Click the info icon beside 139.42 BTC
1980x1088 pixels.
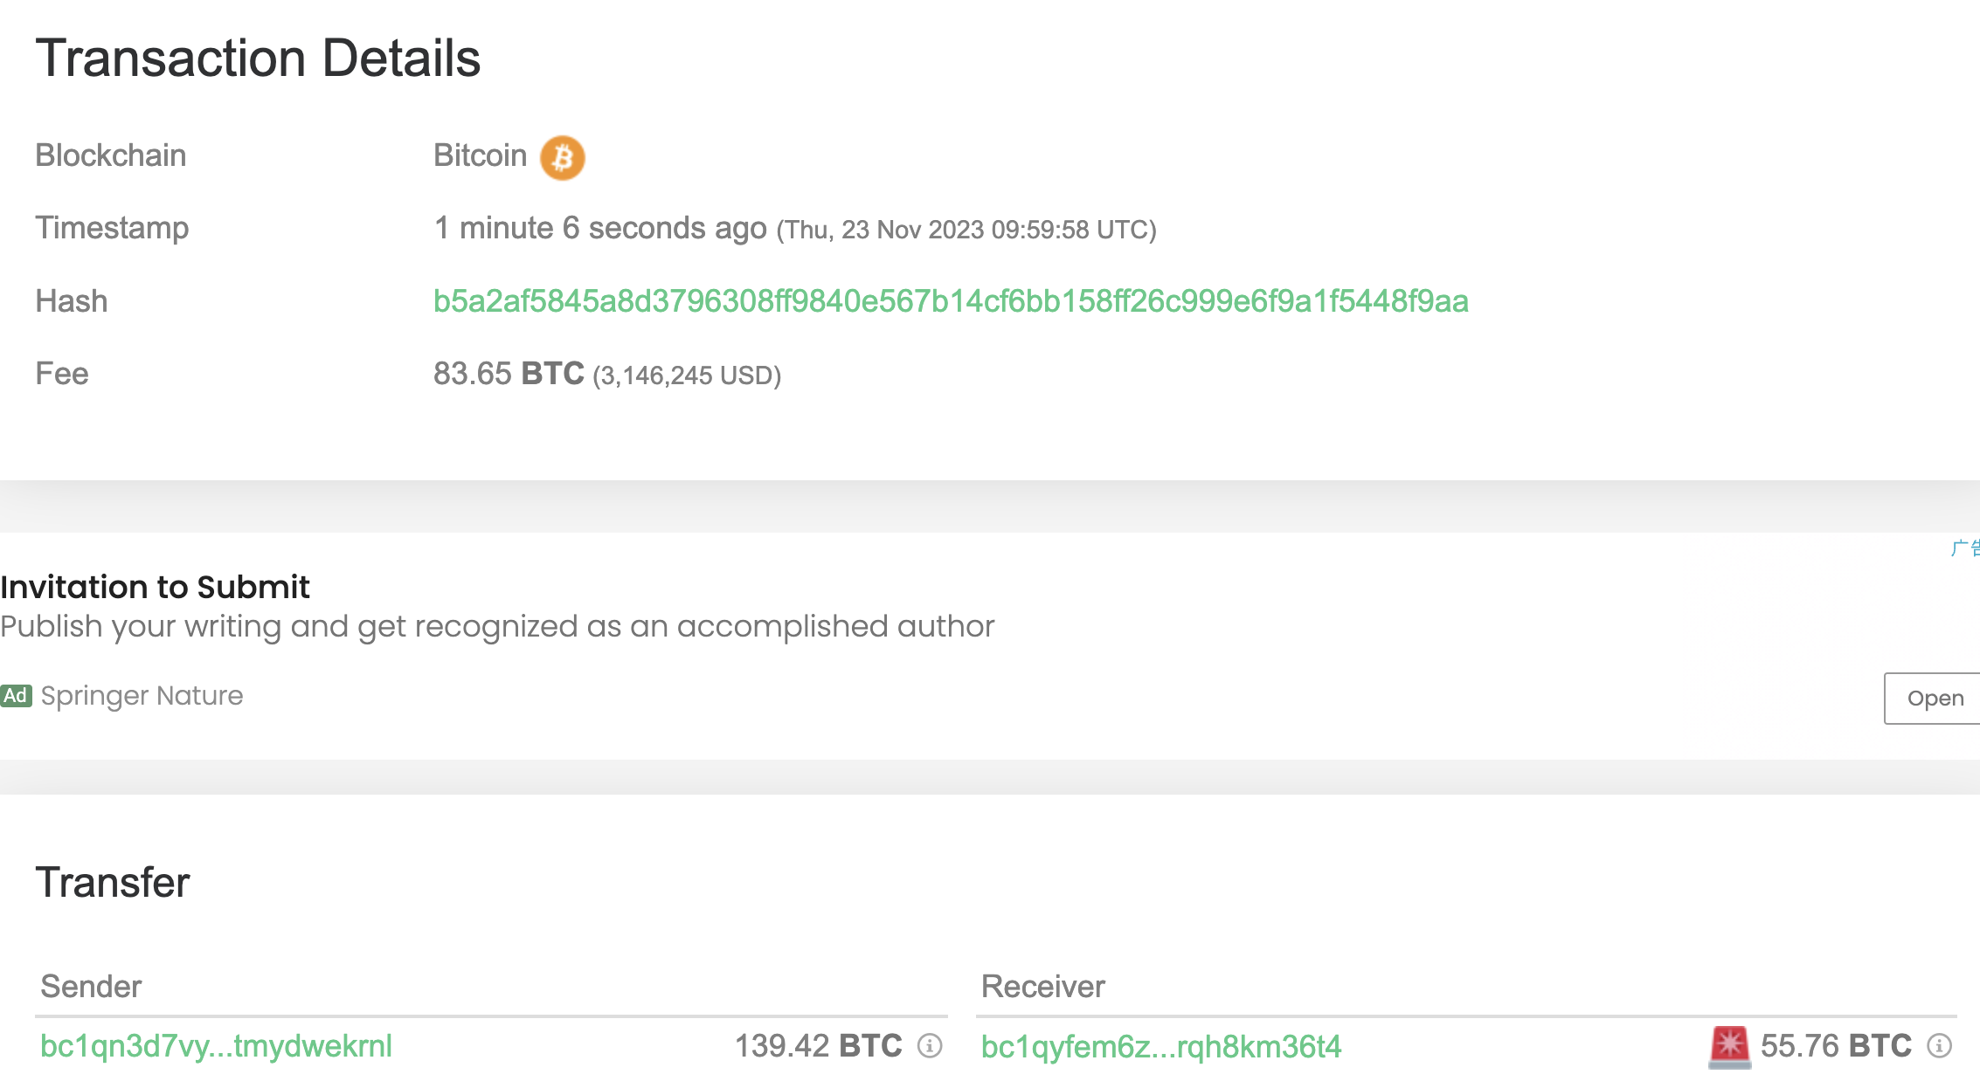click(x=930, y=1045)
